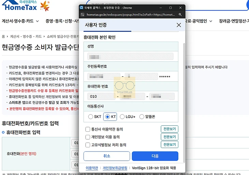Open 전문보기 for 고유식별정보 처리 동의
The width and height of the screenshot is (249, 175).
coord(170,144)
